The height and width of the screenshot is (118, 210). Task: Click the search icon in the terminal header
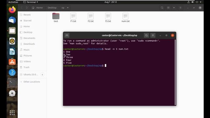[x=146, y=35]
